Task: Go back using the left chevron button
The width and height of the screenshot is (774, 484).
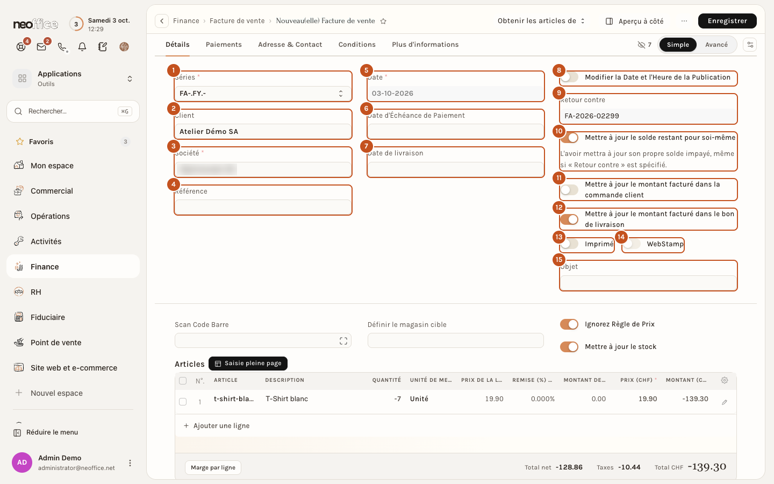Action: [162, 21]
